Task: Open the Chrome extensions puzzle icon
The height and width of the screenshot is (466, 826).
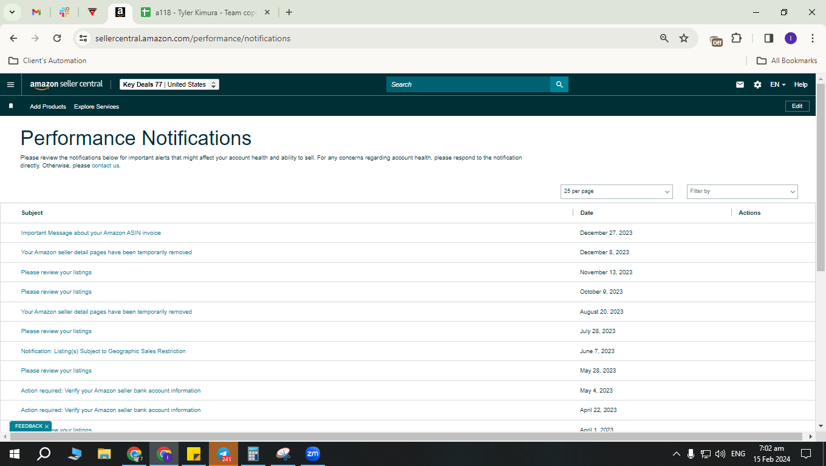Action: click(737, 38)
